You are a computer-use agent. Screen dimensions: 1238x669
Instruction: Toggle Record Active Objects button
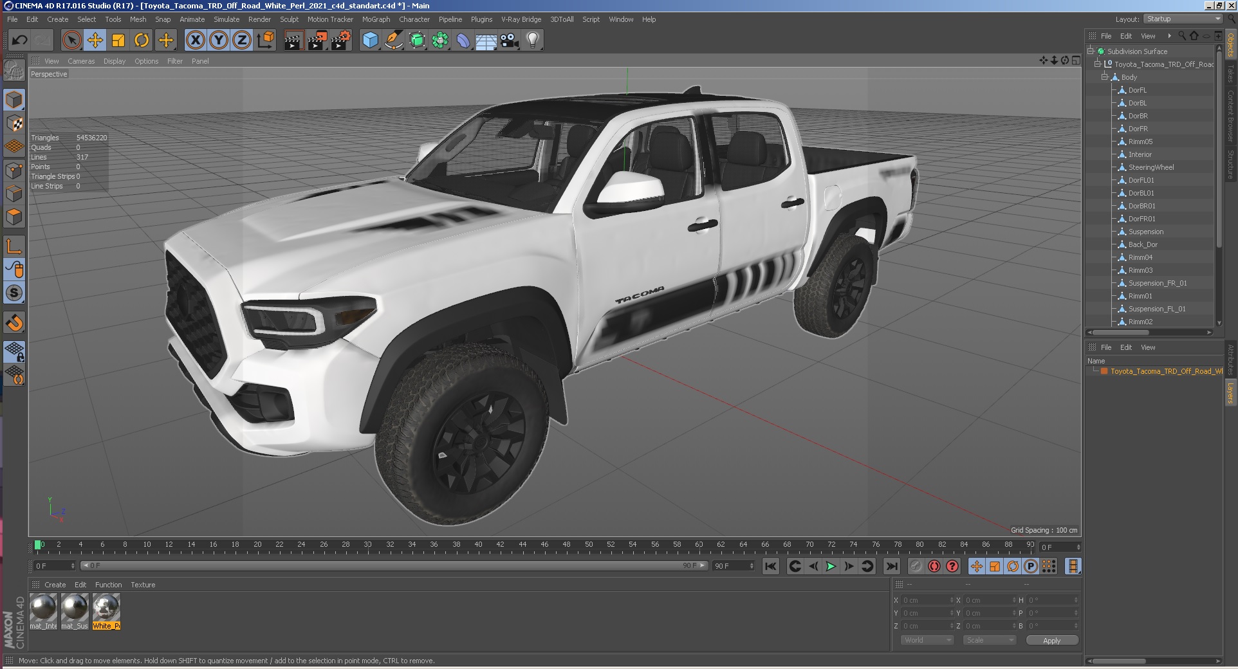tap(916, 566)
